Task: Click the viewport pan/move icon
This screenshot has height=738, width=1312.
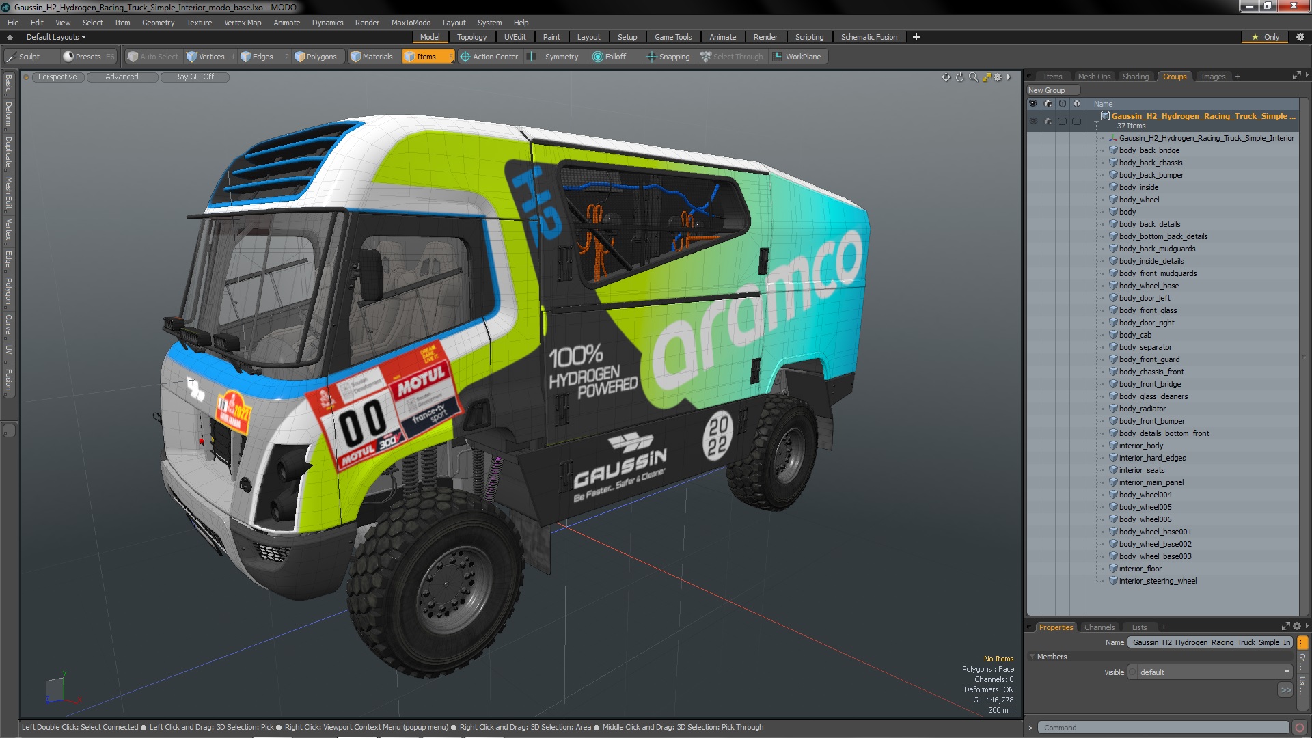Action: pyautogui.click(x=946, y=77)
